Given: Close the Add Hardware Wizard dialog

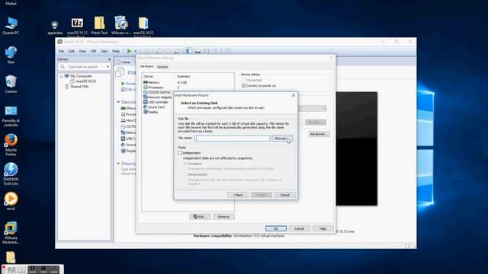Looking at the screenshot, I should tap(293, 95).
